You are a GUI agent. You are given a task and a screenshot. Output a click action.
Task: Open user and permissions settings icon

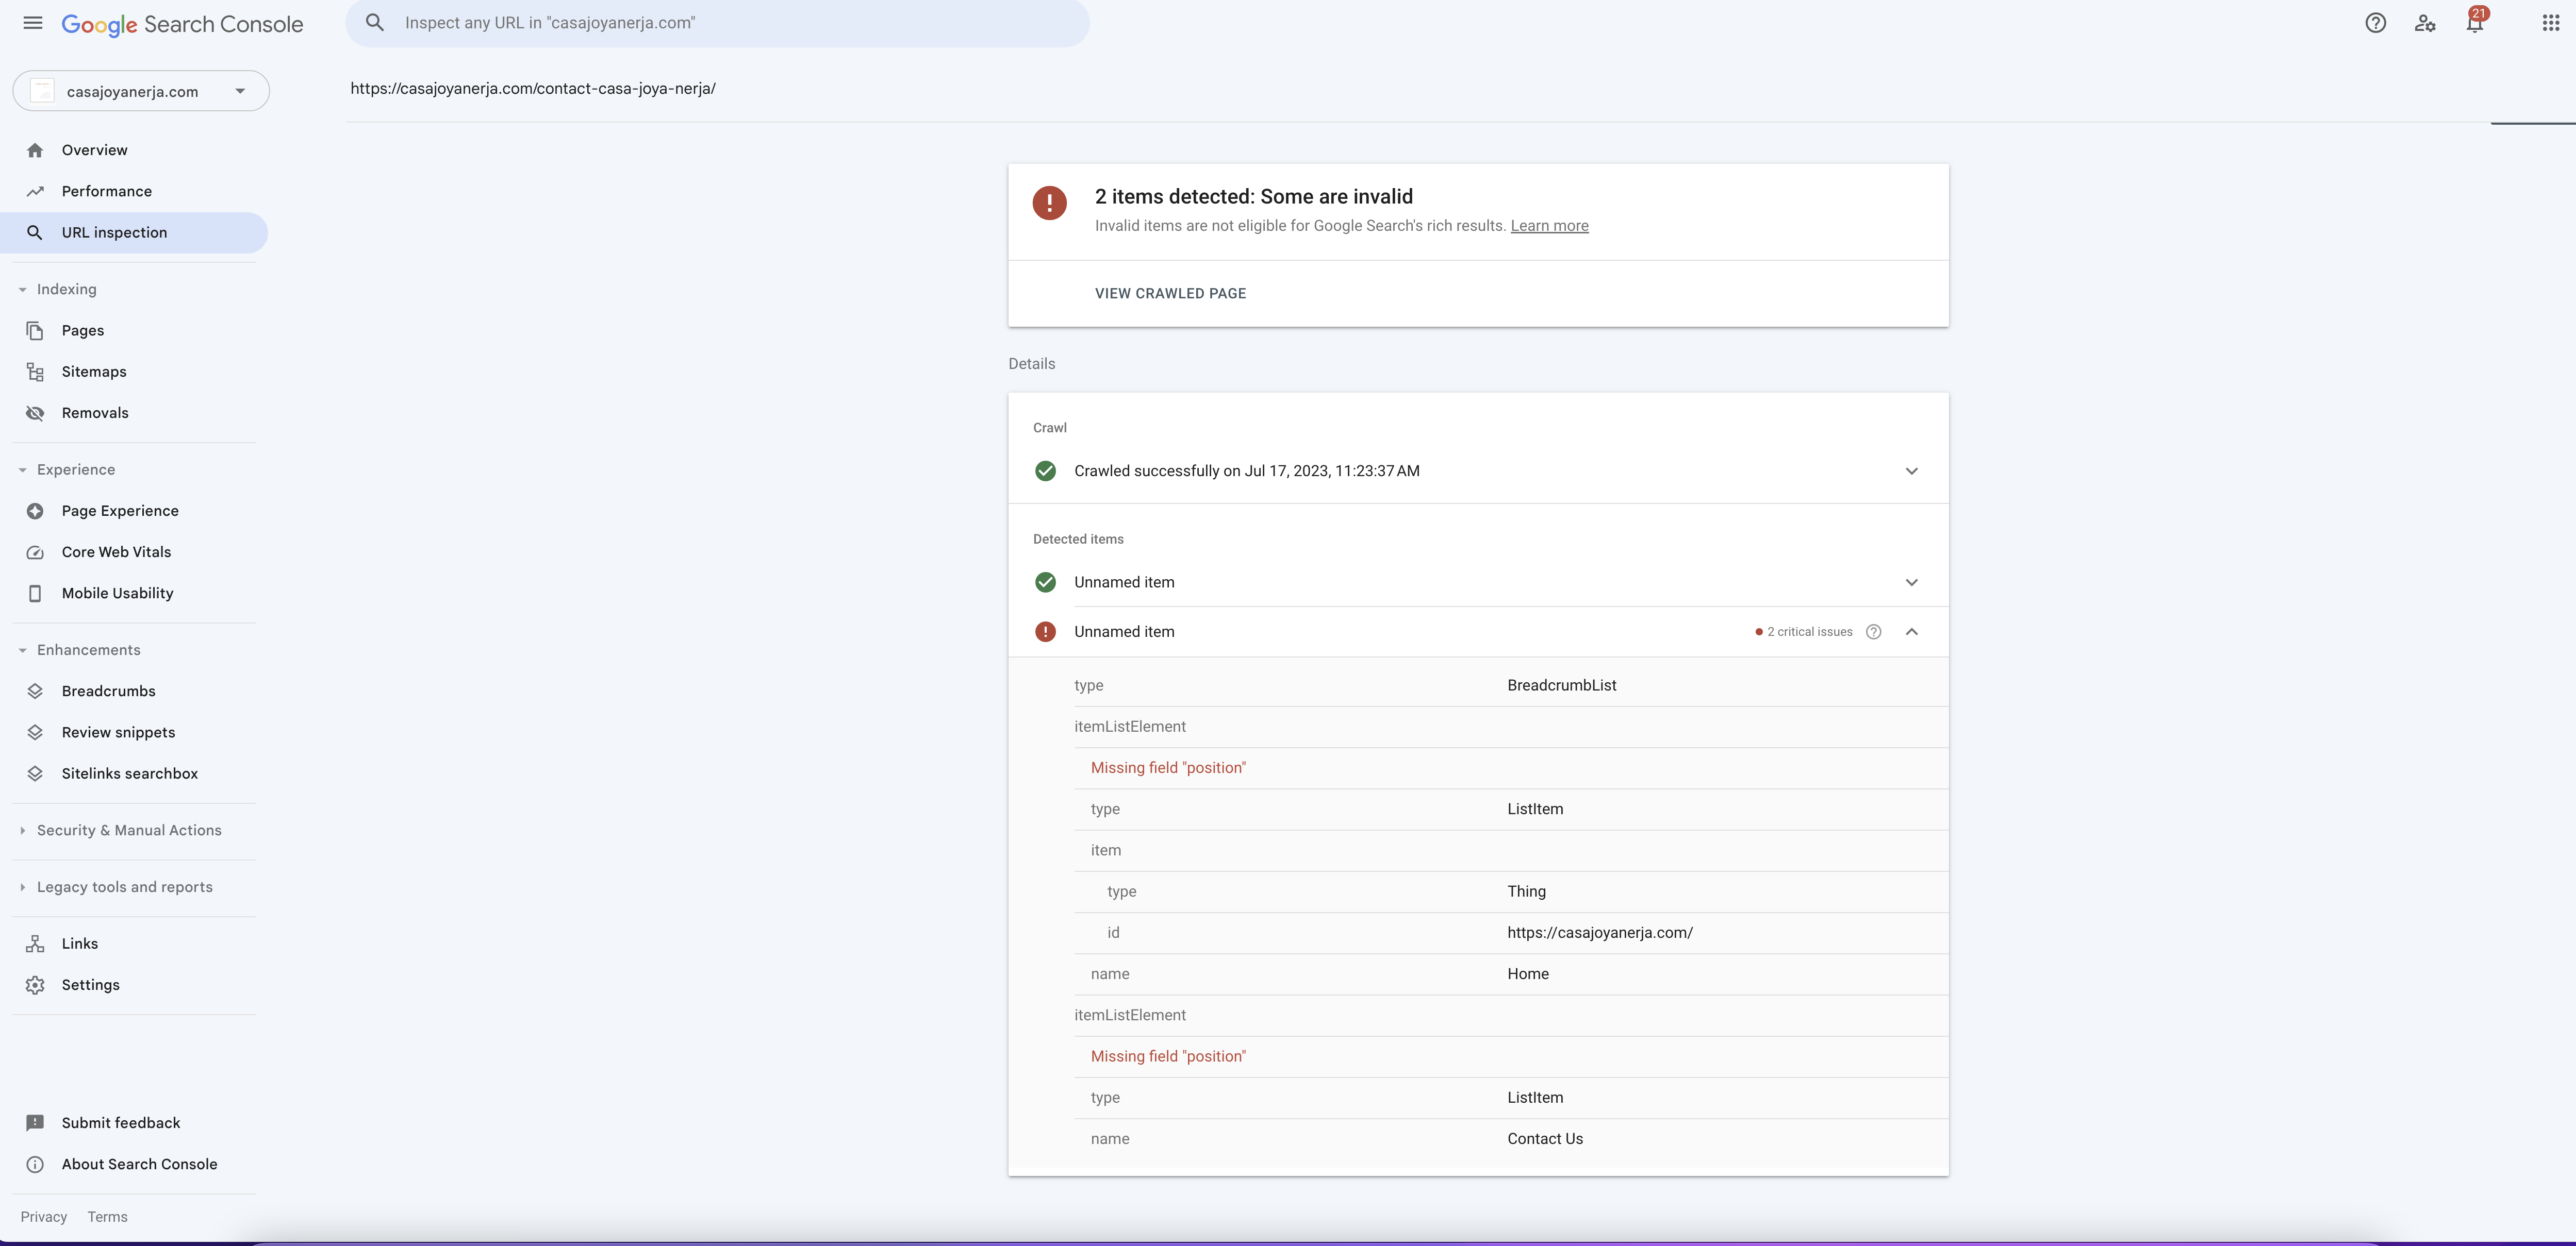[x=2425, y=23]
